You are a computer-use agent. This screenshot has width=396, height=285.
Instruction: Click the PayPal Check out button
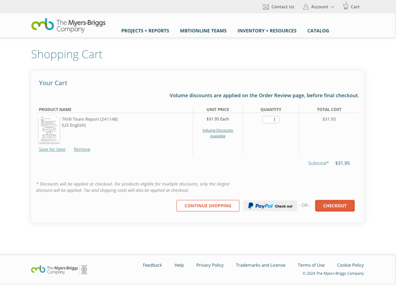point(270,206)
